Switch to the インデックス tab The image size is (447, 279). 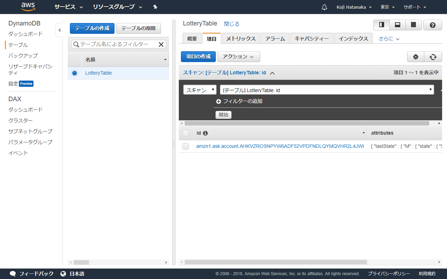(353, 39)
